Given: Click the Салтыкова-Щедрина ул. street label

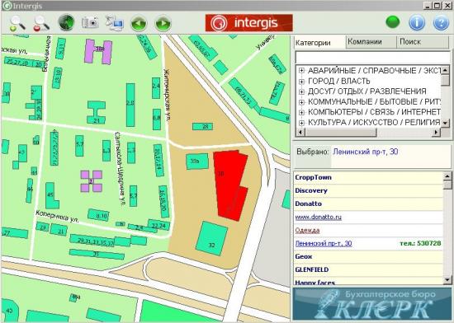Looking at the screenshot, I should coord(121,169).
